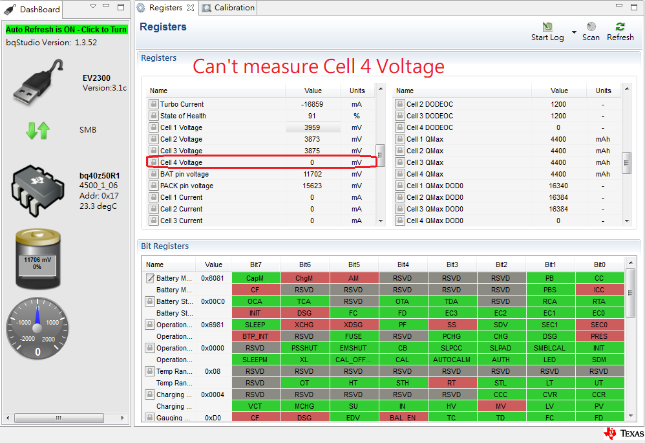Click the EV2300 USB adapter icon
The width and height of the screenshot is (645, 443).
point(39,82)
